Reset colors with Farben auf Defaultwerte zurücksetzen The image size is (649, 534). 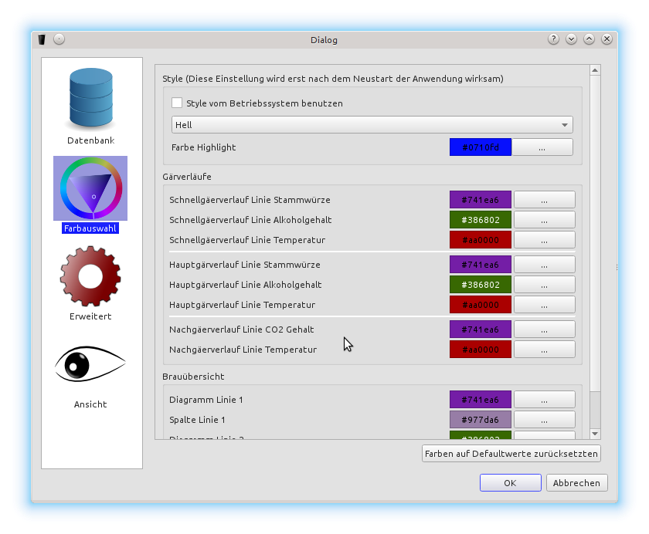[511, 454]
